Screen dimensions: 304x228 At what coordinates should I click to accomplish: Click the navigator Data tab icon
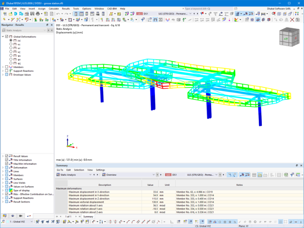pyautogui.click(x=5, y=216)
